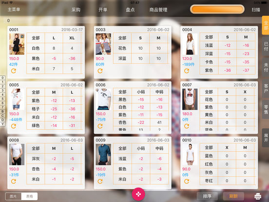Click the refresh icon on product 0001

click(x=14, y=71)
